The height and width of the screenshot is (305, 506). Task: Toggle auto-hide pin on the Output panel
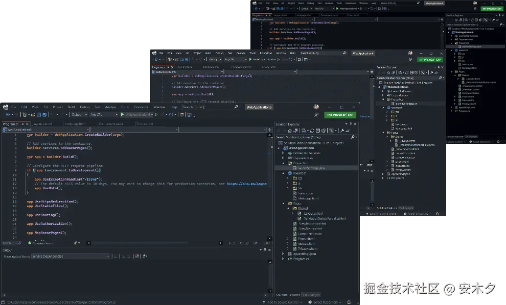(265, 250)
